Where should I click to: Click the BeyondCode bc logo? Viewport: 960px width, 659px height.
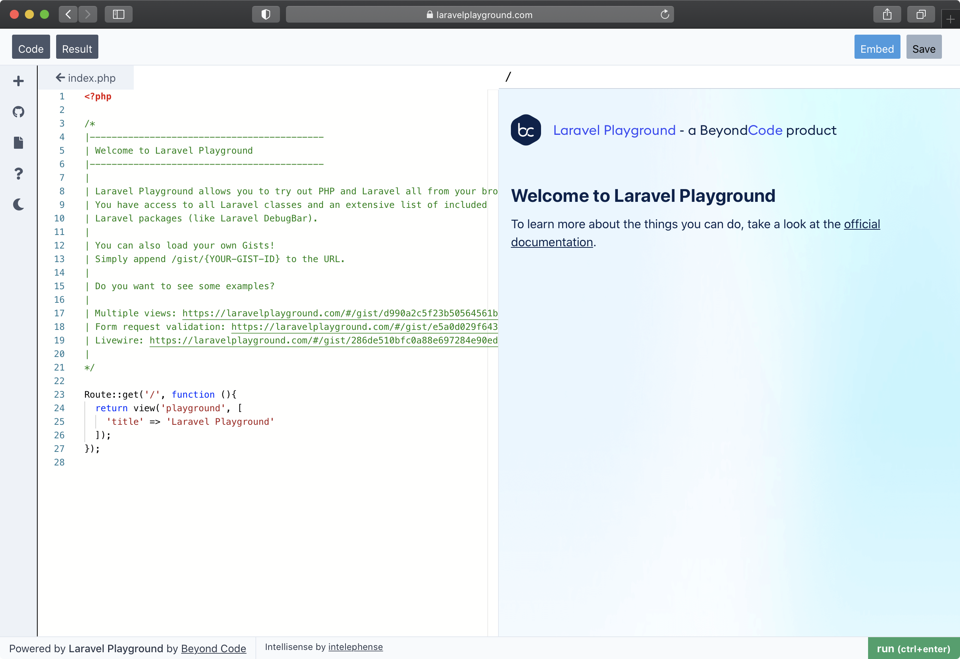(x=526, y=130)
